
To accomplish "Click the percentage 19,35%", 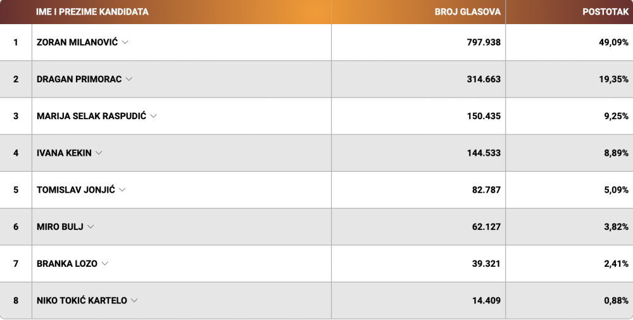I will pos(613,80).
